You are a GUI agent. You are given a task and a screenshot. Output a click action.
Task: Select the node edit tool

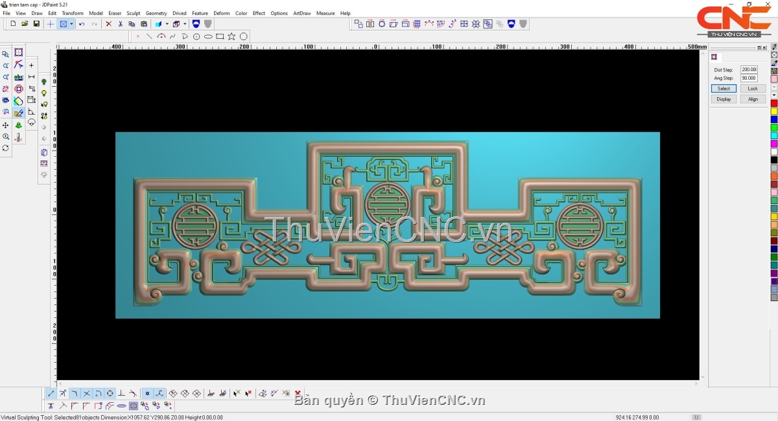click(x=19, y=64)
